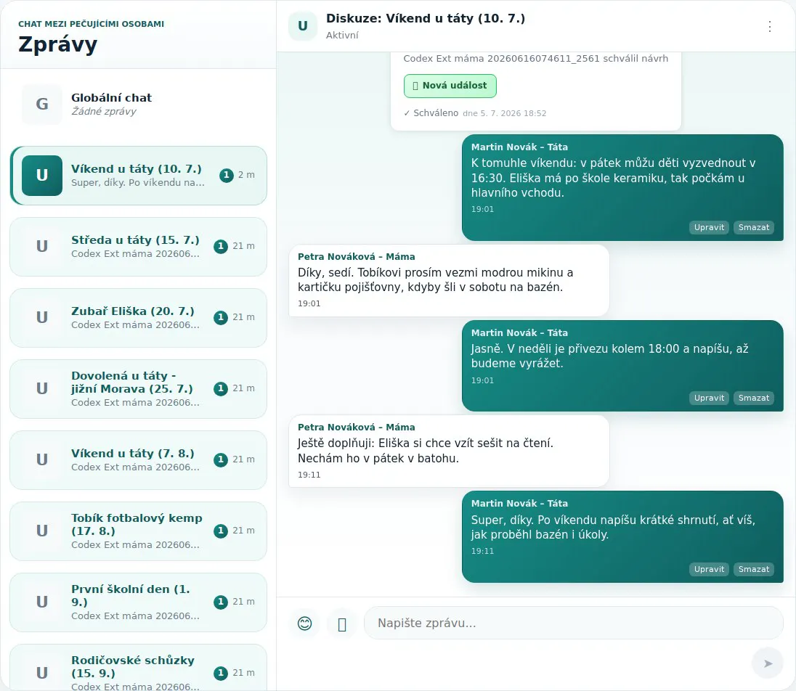
Task: Click Upravit on the last message
Action: [709, 569]
